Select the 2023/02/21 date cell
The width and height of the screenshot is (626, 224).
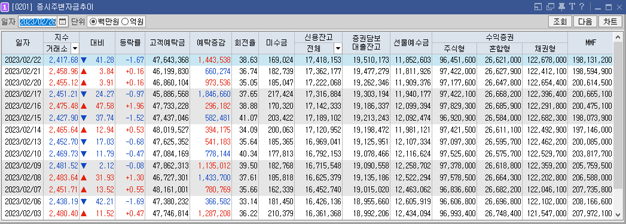pos(23,71)
